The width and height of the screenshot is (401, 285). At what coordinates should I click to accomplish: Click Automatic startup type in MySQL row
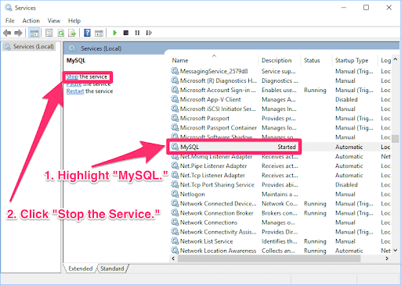349,147
